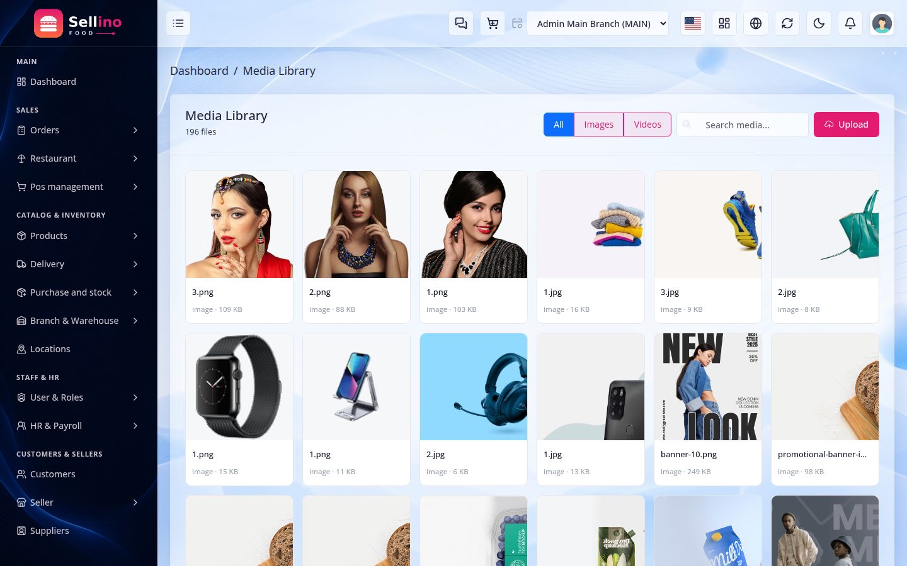Viewport: 907px width, 566px height.
Task: Open the promotional-banner bread thumbnail
Action: pyautogui.click(x=825, y=387)
